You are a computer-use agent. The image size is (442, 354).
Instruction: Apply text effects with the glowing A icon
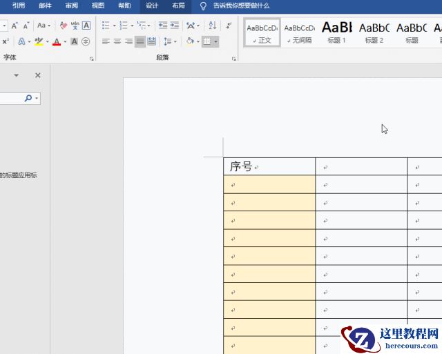[21, 41]
